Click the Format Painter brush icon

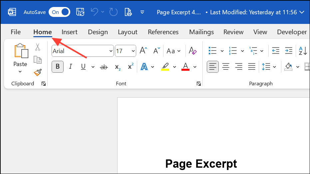(38, 72)
